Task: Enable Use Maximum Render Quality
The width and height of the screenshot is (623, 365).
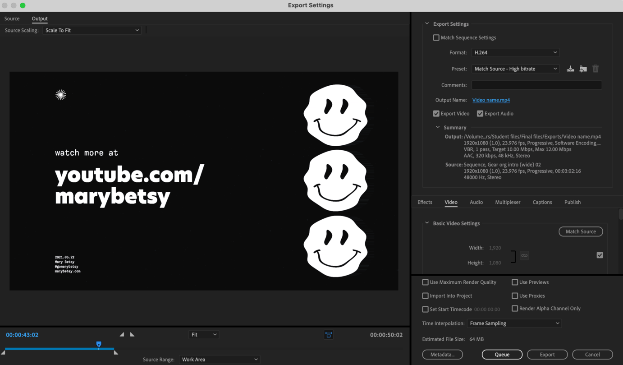Action: (425, 282)
